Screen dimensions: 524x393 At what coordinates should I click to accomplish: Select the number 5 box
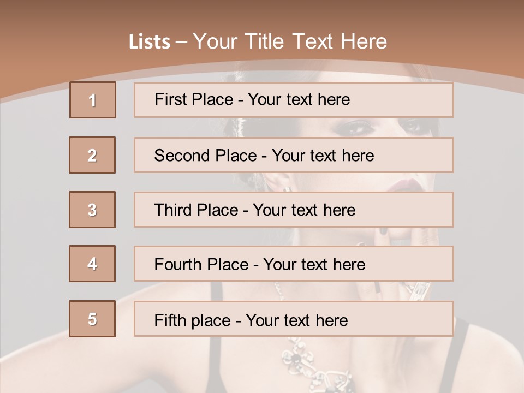click(x=92, y=319)
